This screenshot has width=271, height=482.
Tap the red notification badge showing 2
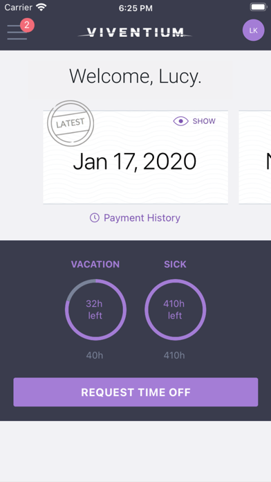[27, 25]
